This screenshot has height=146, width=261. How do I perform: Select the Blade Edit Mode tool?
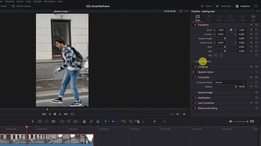(x=53, y=122)
